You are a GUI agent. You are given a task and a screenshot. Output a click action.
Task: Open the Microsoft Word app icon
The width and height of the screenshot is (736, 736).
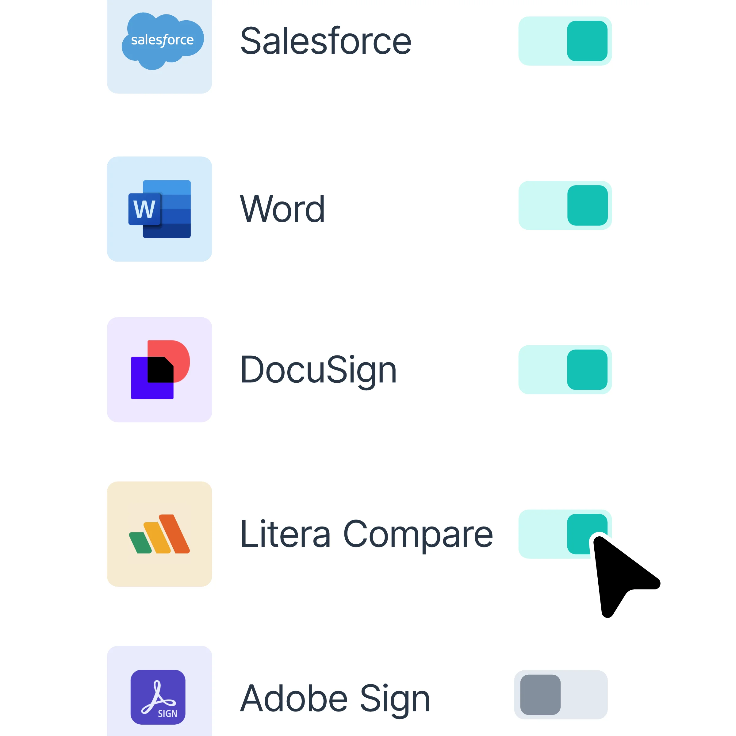coord(159,209)
